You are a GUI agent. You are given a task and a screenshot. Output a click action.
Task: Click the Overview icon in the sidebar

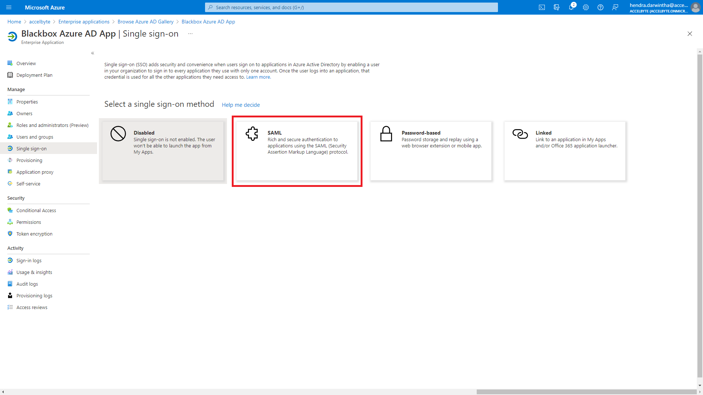click(x=10, y=63)
